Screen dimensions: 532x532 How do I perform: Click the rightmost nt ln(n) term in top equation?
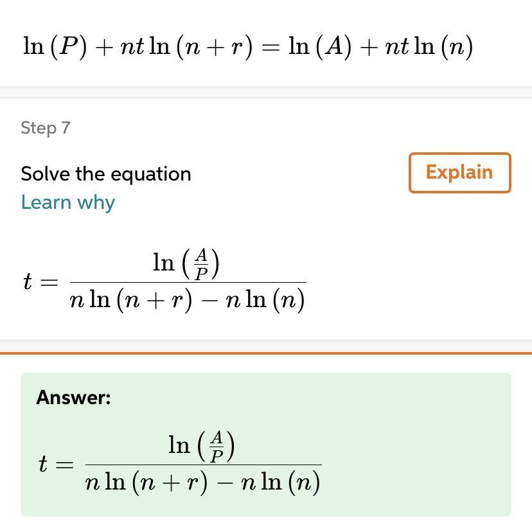point(429,47)
